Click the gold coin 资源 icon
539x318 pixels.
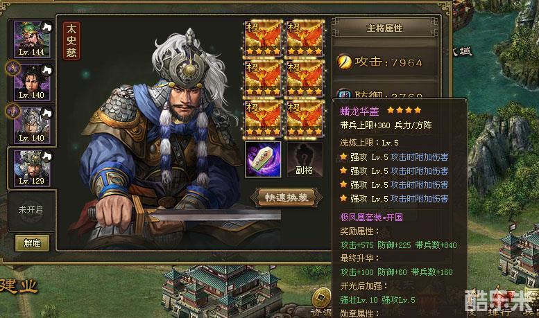click(x=321, y=297)
